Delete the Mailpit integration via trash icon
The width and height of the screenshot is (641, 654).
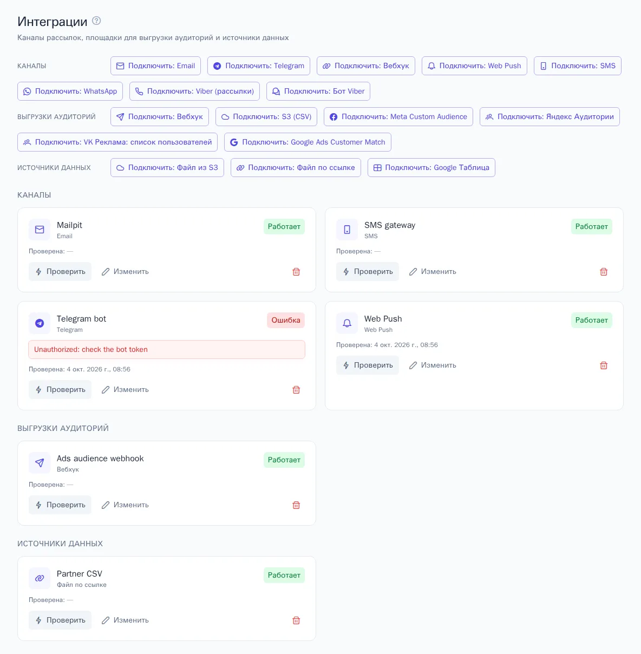[296, 272]
